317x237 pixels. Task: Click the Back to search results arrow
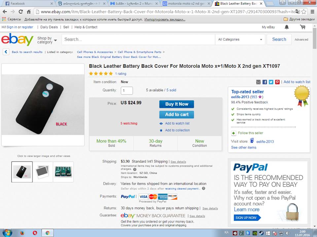[x=6, y=52]
